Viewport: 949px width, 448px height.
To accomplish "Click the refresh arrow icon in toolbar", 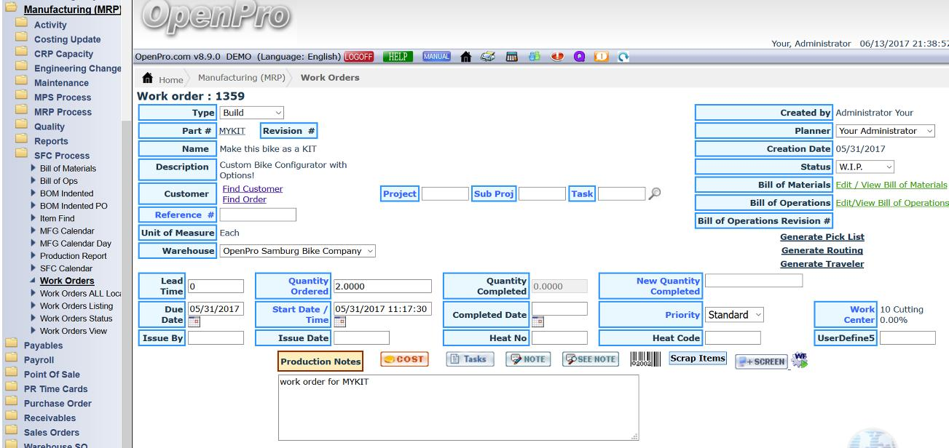I will (623, 57).
